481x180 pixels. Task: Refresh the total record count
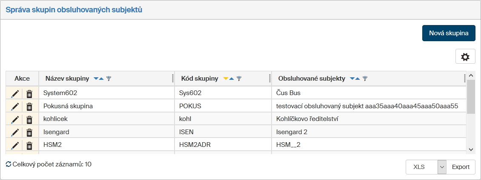coord(9,164)
